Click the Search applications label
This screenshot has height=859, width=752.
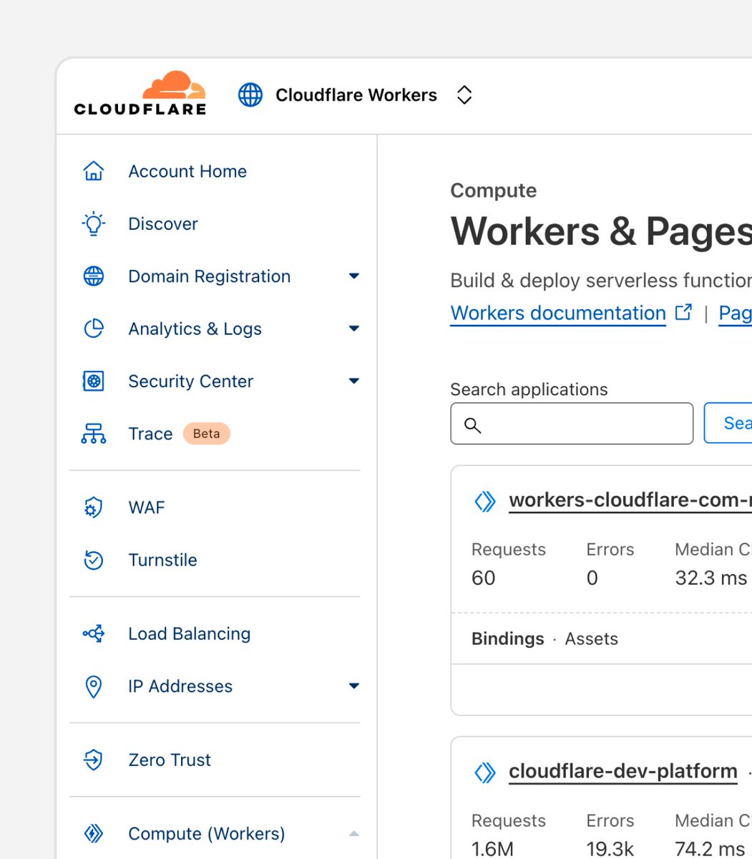pyautogui.click(x=529, y=389)
